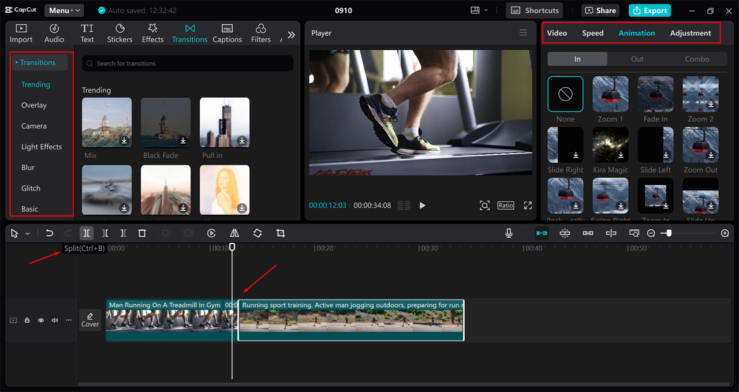Select the Man Running On A Treadmill clip
The image size is (739, 392).
tap(171, 320)
